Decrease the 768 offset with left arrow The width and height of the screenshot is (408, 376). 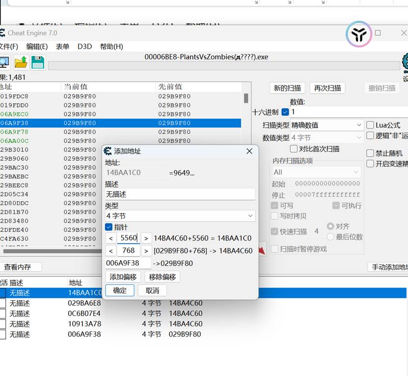coord(111,251)
